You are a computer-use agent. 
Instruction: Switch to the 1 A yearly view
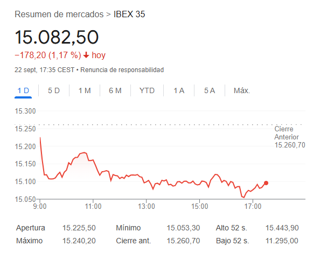(x=179, y=90)
